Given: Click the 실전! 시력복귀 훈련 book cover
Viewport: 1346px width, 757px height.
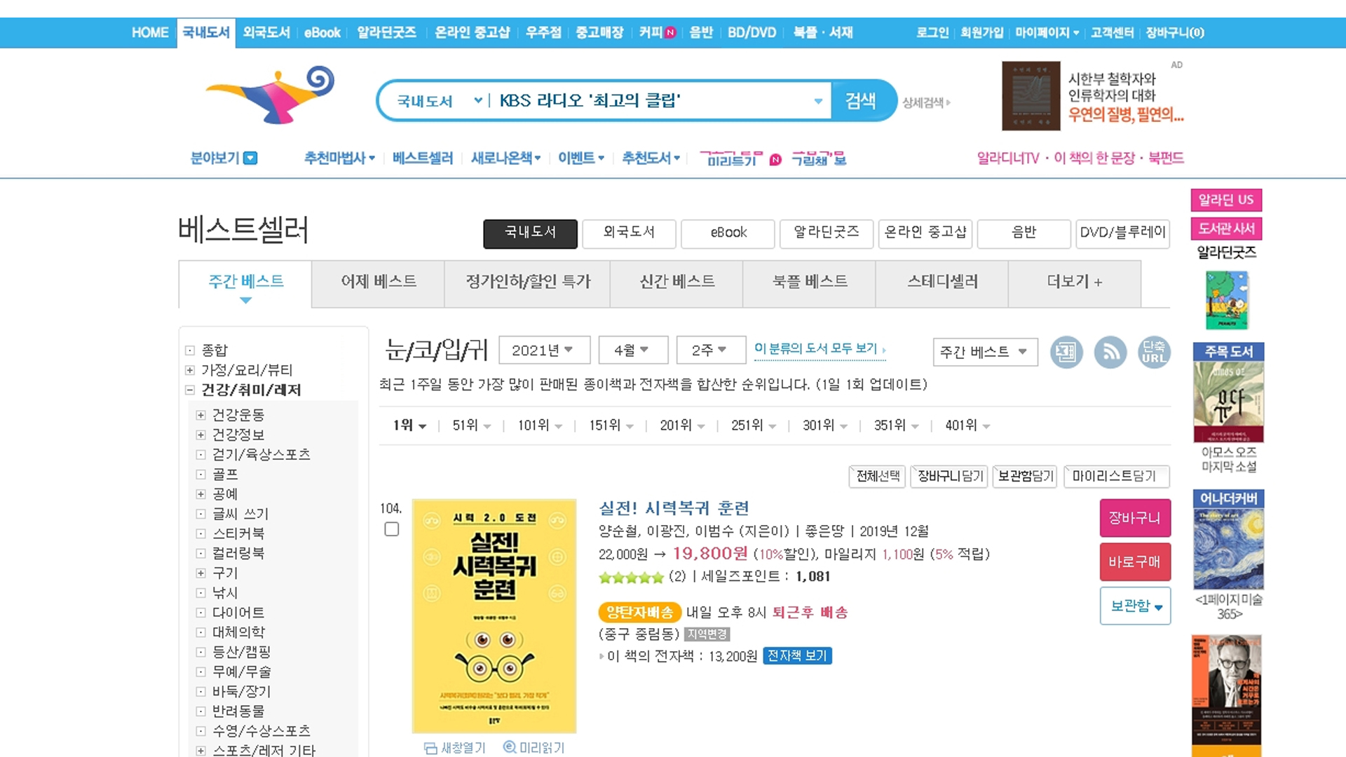Looking at the screenshot, I should tap(494, 615).
